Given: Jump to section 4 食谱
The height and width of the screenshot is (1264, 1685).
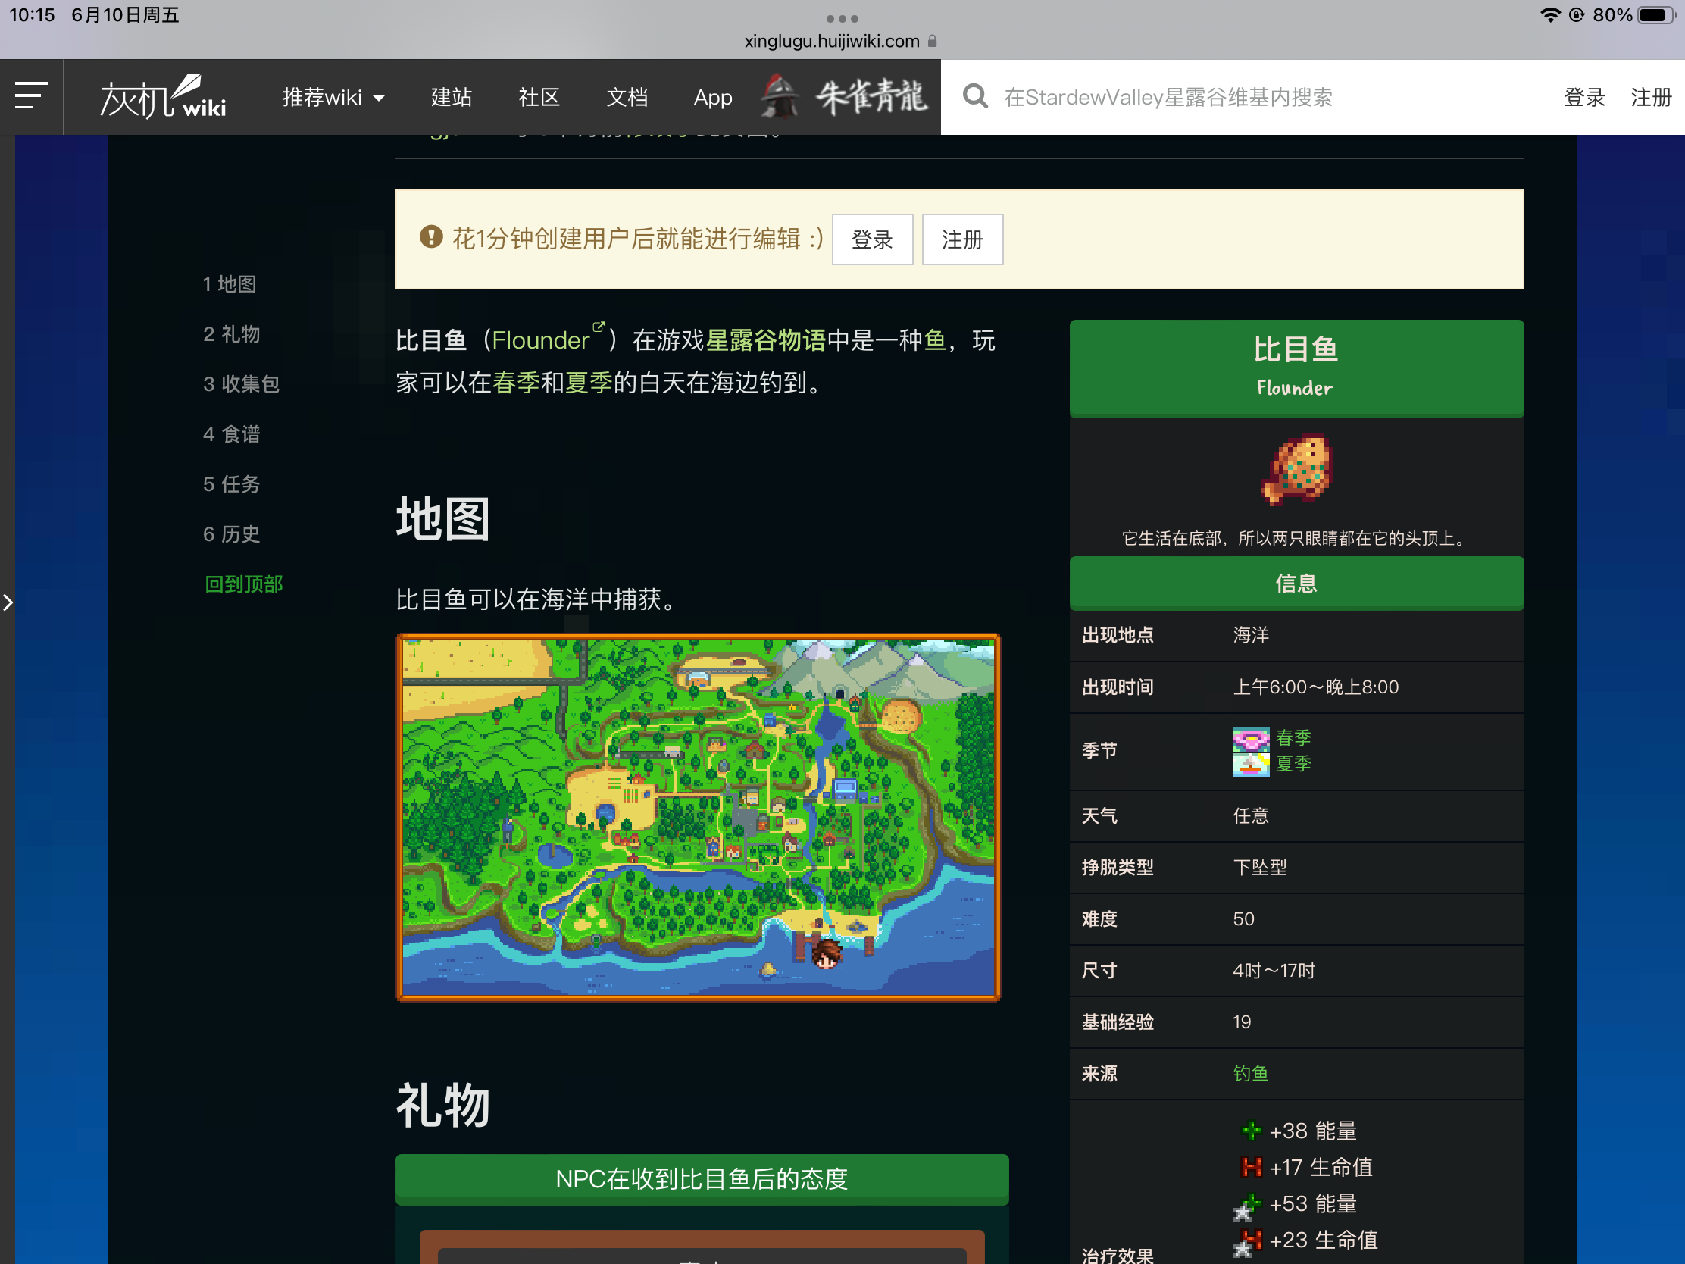Looking at the screenshot, I should [x=231, y=433].
